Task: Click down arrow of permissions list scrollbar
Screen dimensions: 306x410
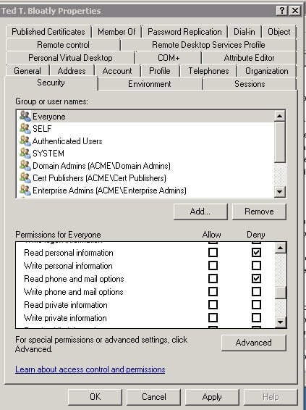Action: [281, 322]
